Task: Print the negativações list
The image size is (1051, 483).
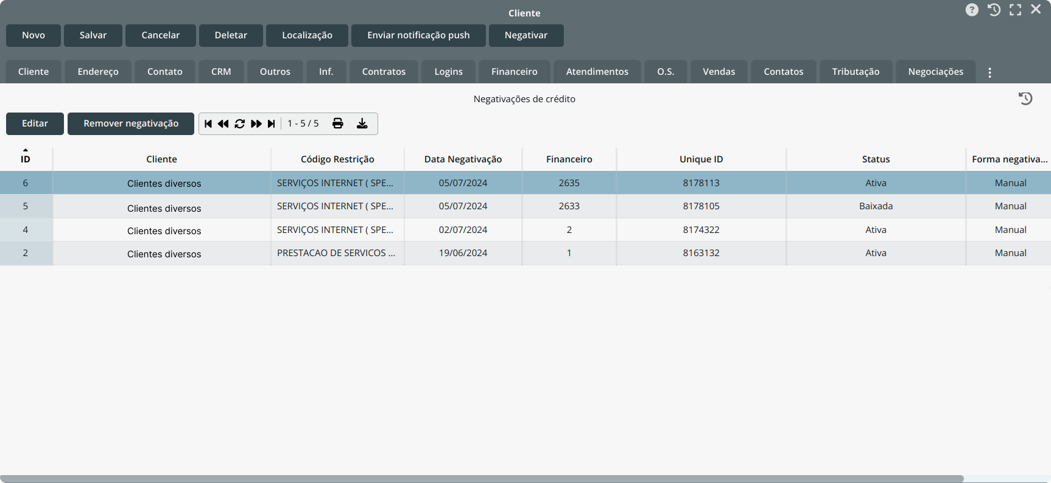Action: coord(338,123)
